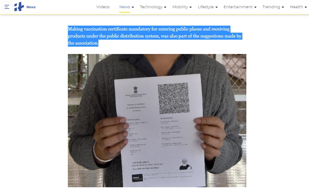
Task: Expand the Health dropdown arrow
Action: point(306,7)
